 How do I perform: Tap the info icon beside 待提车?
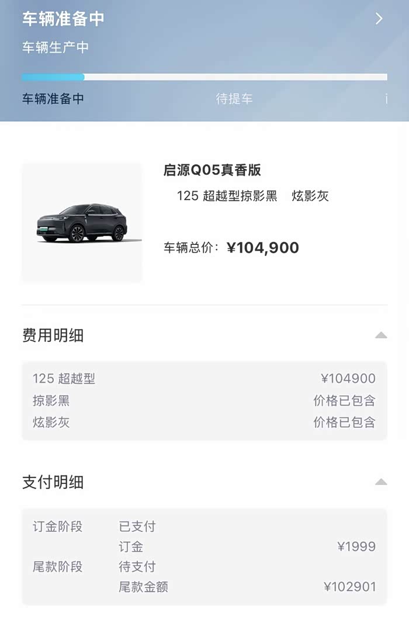pos(386,99)
